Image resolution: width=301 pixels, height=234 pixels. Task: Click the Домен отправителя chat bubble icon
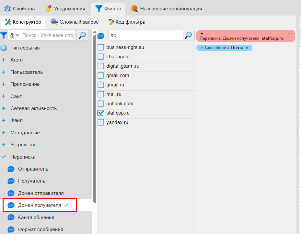(x=11, y=193)
